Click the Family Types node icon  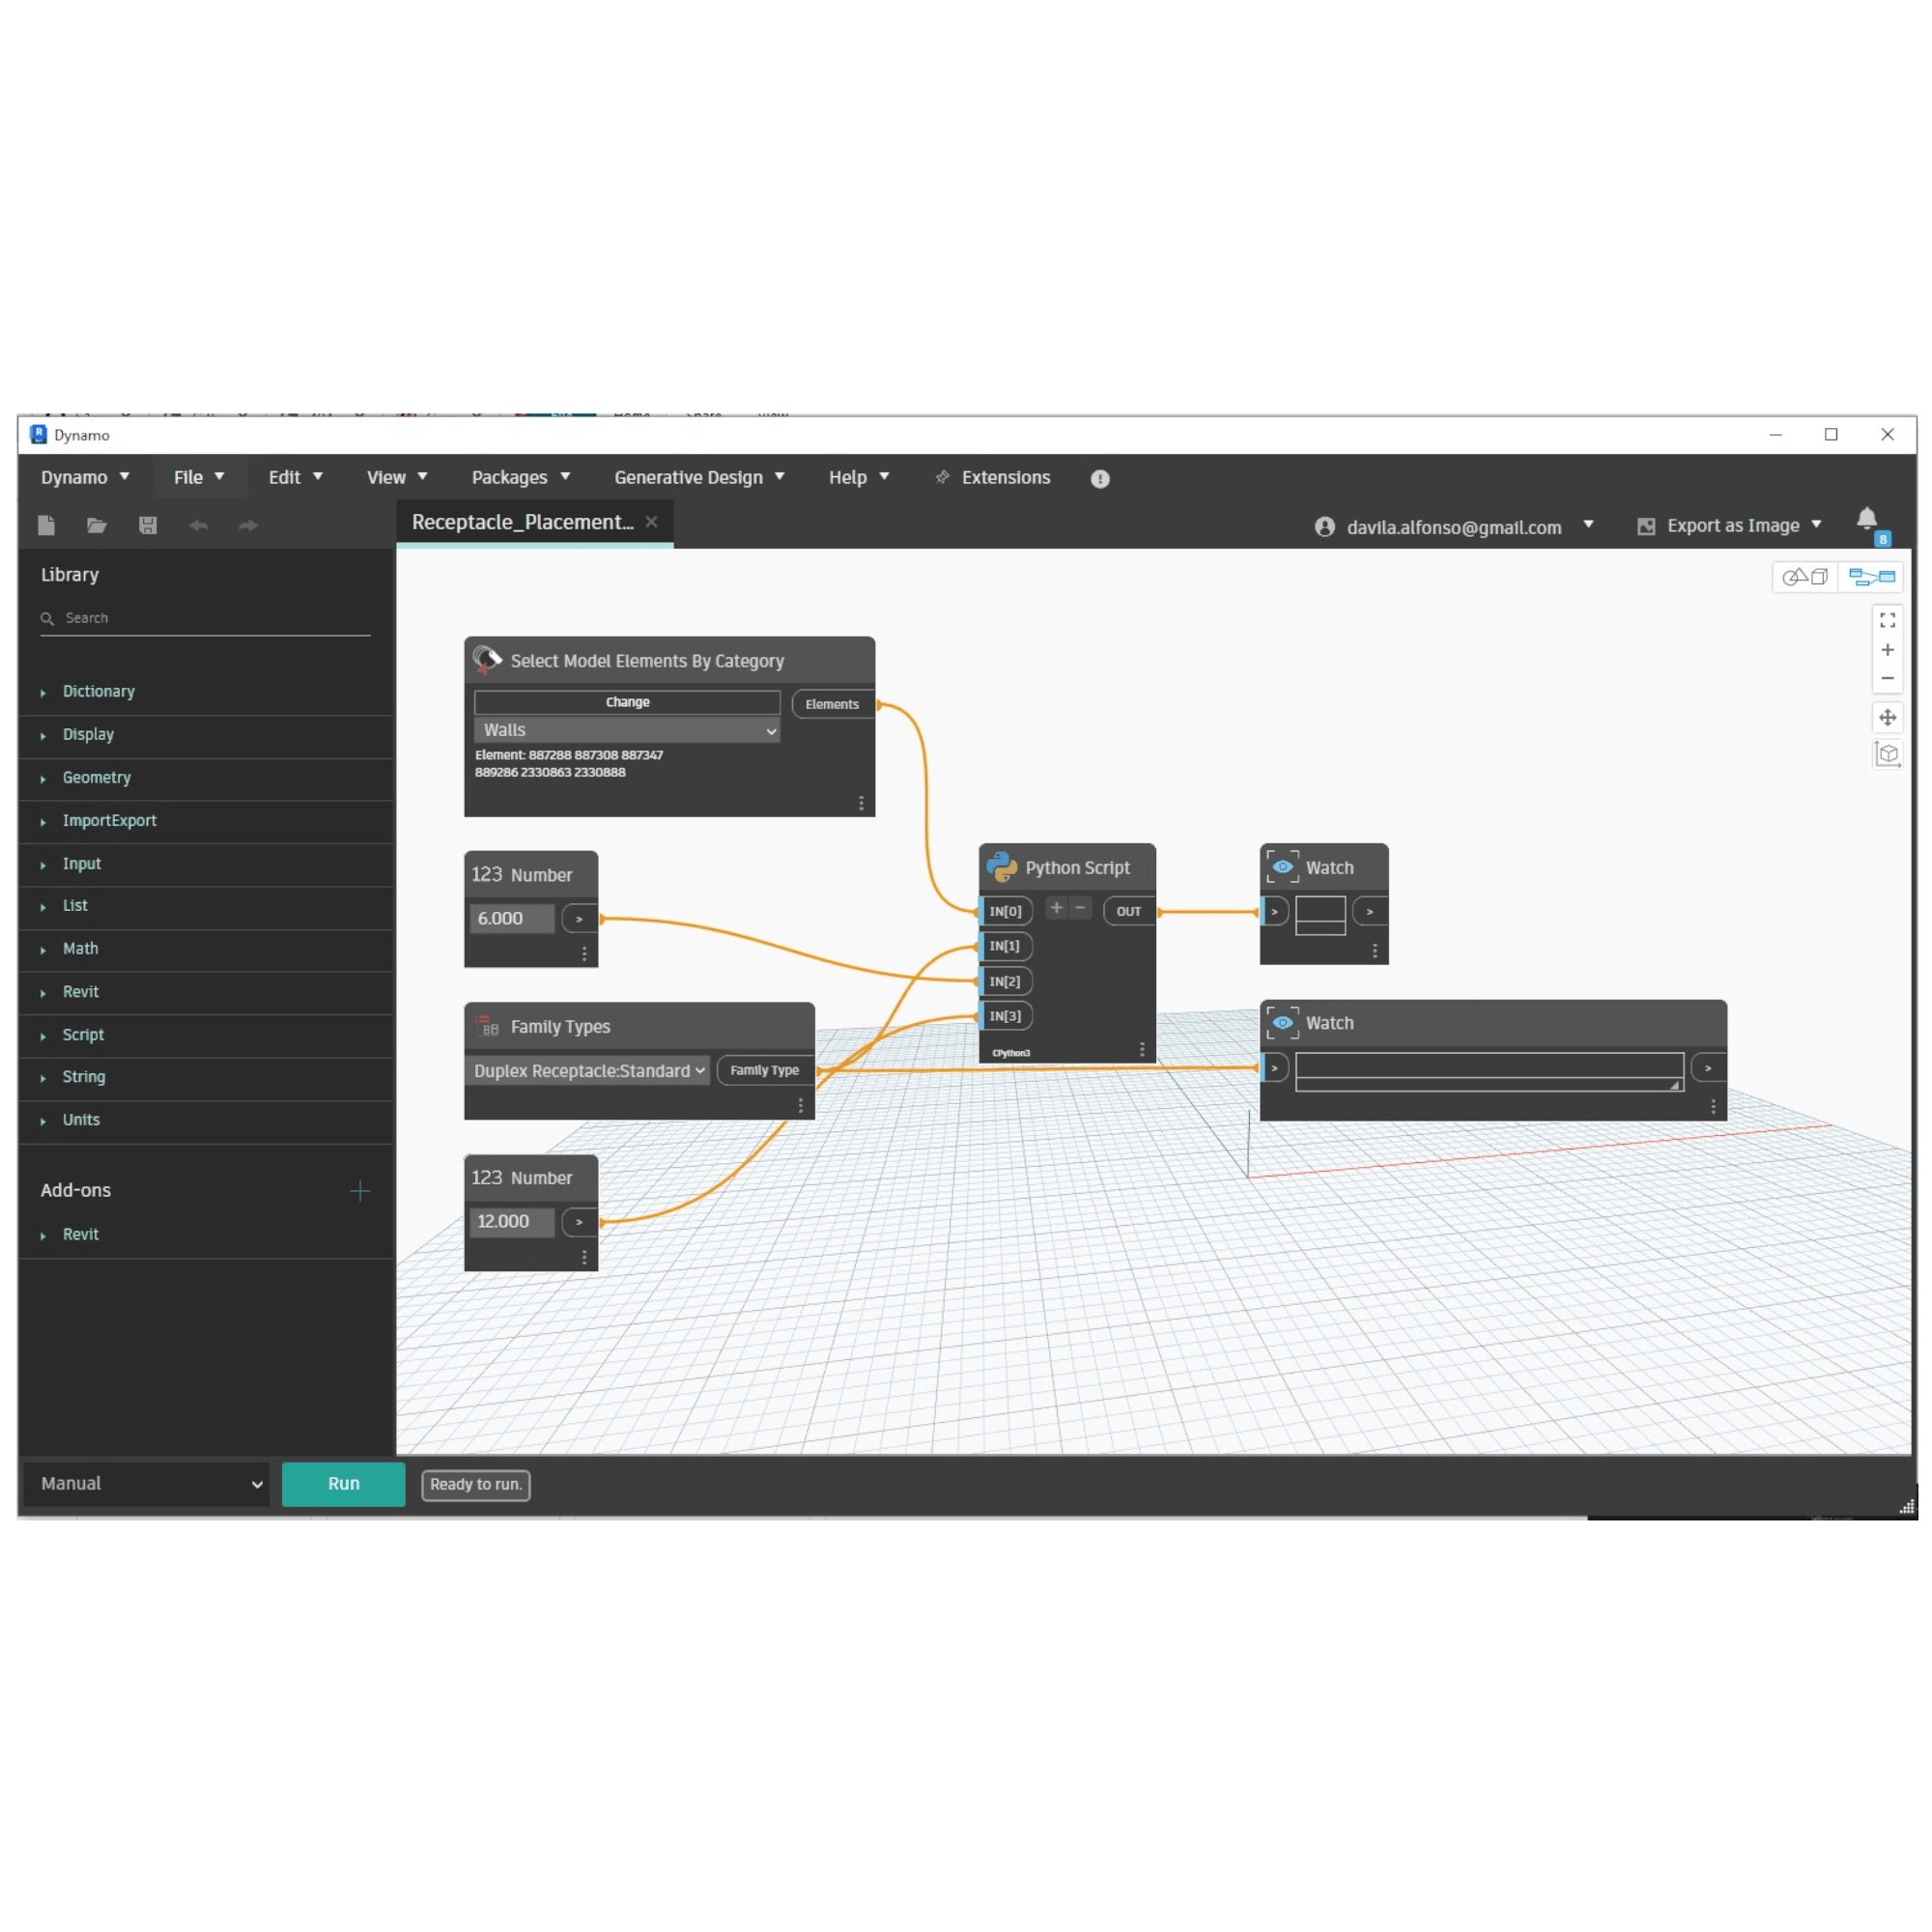(488, 1027)
